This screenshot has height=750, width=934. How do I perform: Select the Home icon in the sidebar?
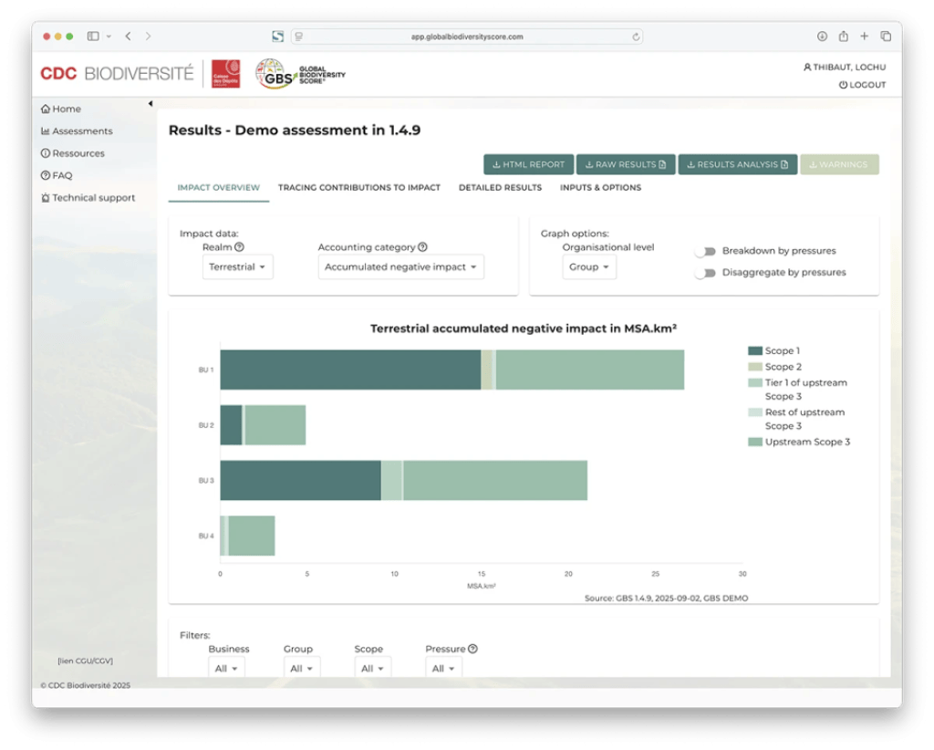click(x=45, y=108)
